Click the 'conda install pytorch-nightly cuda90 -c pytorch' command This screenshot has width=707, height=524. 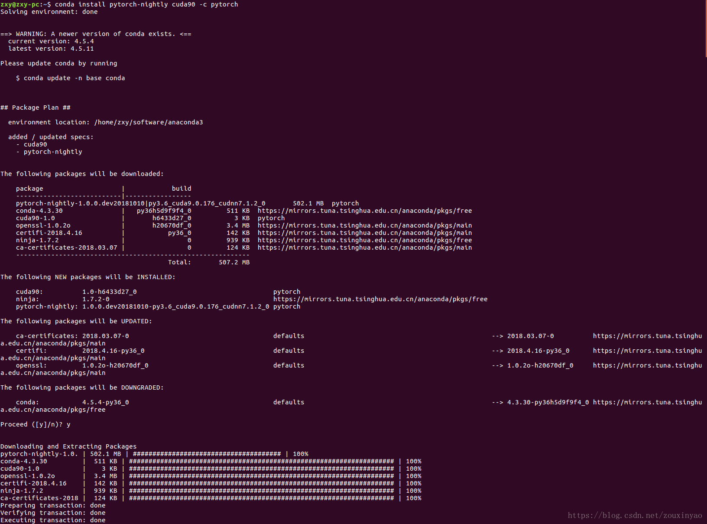point(146,4)
